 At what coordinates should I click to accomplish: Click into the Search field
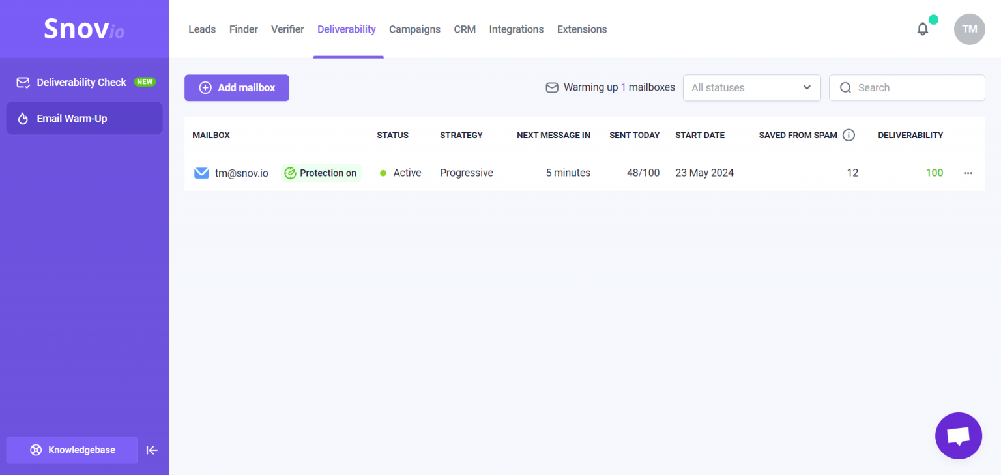[x=907, y=88]
